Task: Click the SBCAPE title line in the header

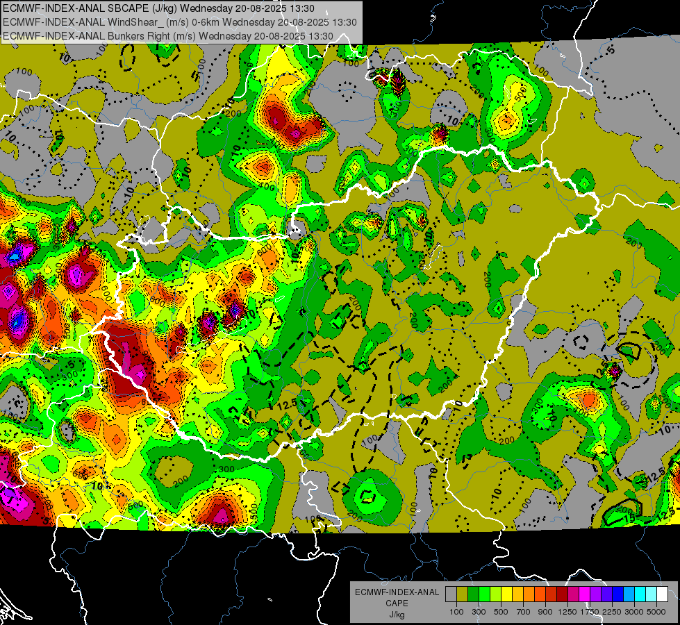Action: click(159, 8)
